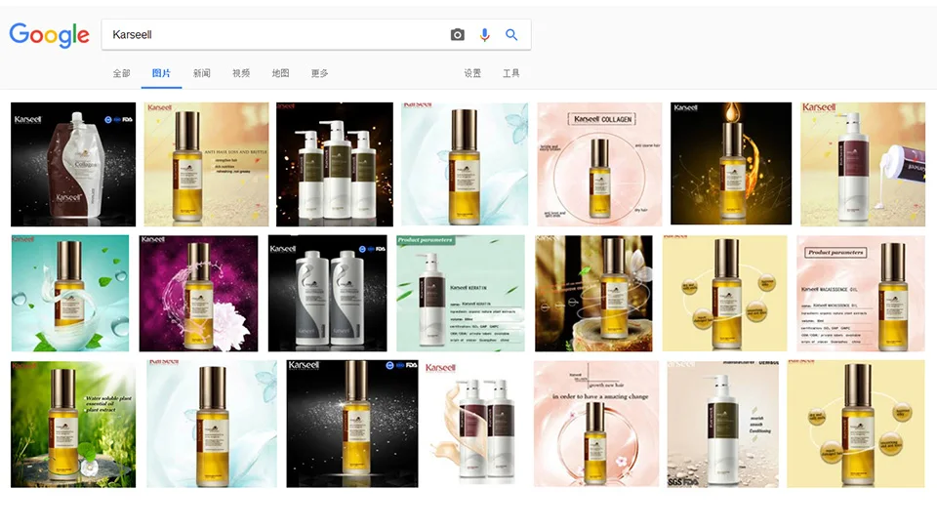
Task: Open the two grey bottles dark image
Action: tap(328, 293)
